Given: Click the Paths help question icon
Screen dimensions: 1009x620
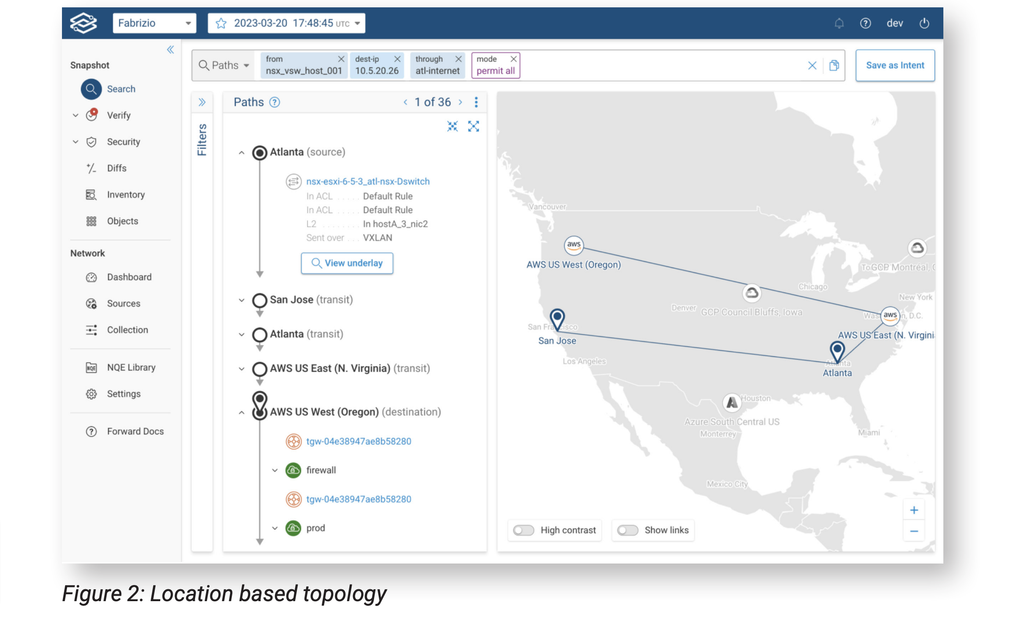Looking at the screenshot, I should (x=275, y=102).
